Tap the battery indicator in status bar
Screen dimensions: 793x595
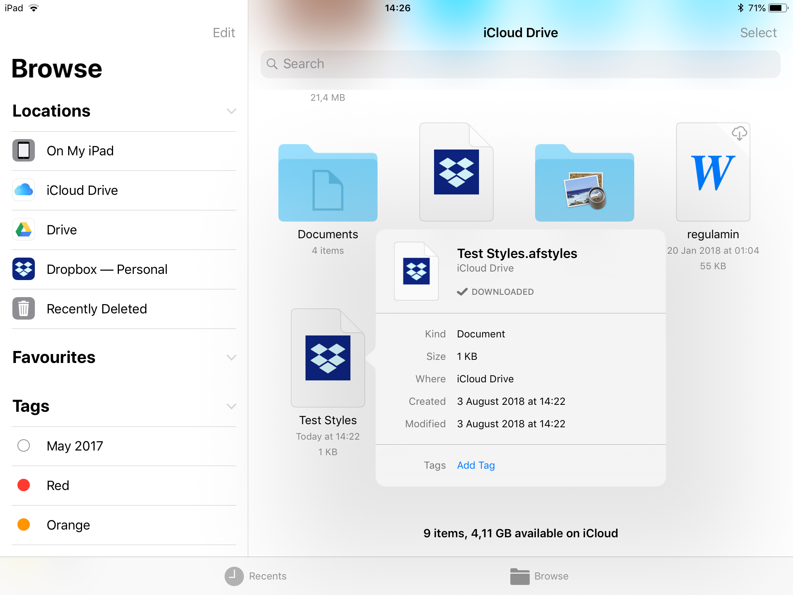778,8
